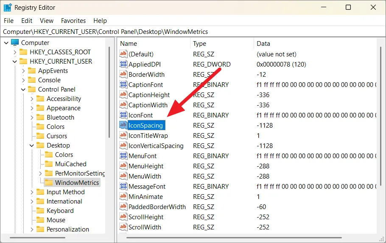The height and width of the screenshot is (243, 386).
Task: Select the WindowMetrics folder icon
Action: 49,183
